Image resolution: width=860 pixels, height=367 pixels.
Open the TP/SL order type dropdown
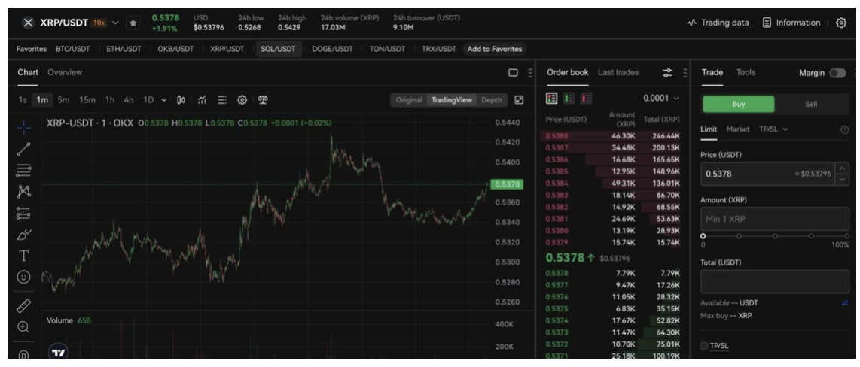pos(773,129)
